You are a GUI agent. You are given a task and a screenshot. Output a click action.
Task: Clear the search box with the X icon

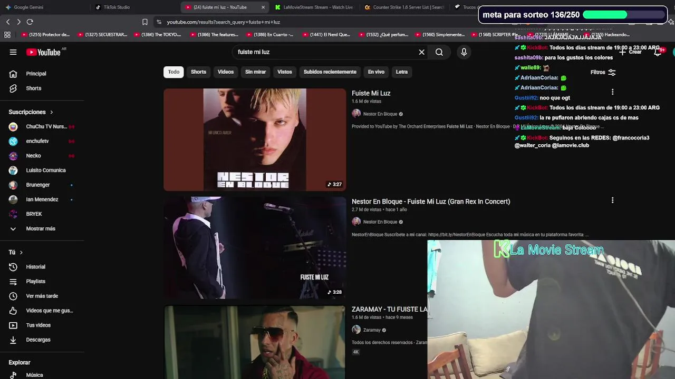[421, 52]
